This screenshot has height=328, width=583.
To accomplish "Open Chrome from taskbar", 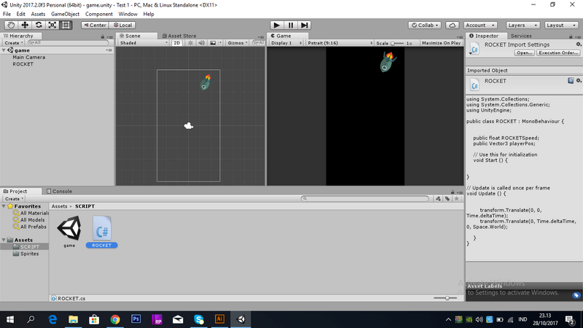I will tap(115, 319).
